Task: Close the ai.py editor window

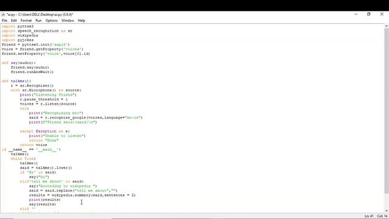Action: point(382,15)
